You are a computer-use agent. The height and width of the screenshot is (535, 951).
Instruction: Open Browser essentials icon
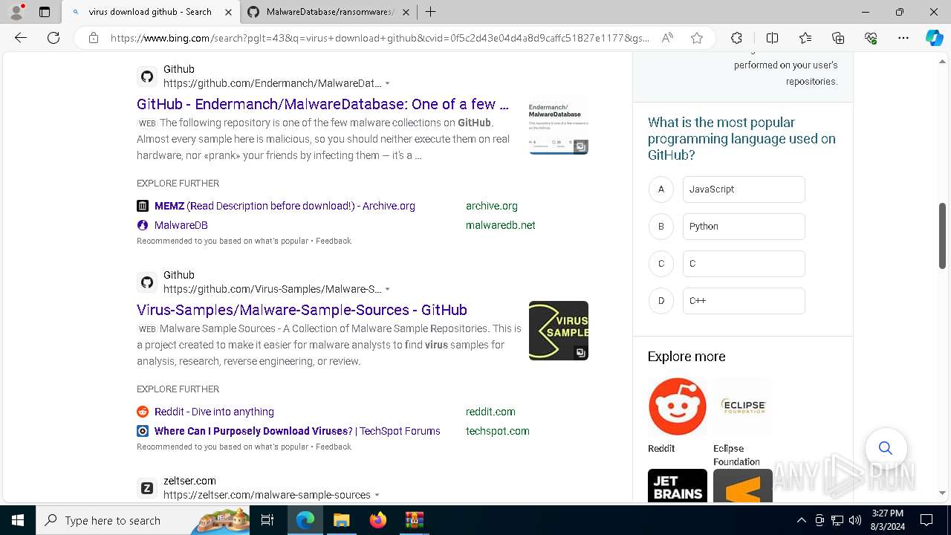click(871, 38)
